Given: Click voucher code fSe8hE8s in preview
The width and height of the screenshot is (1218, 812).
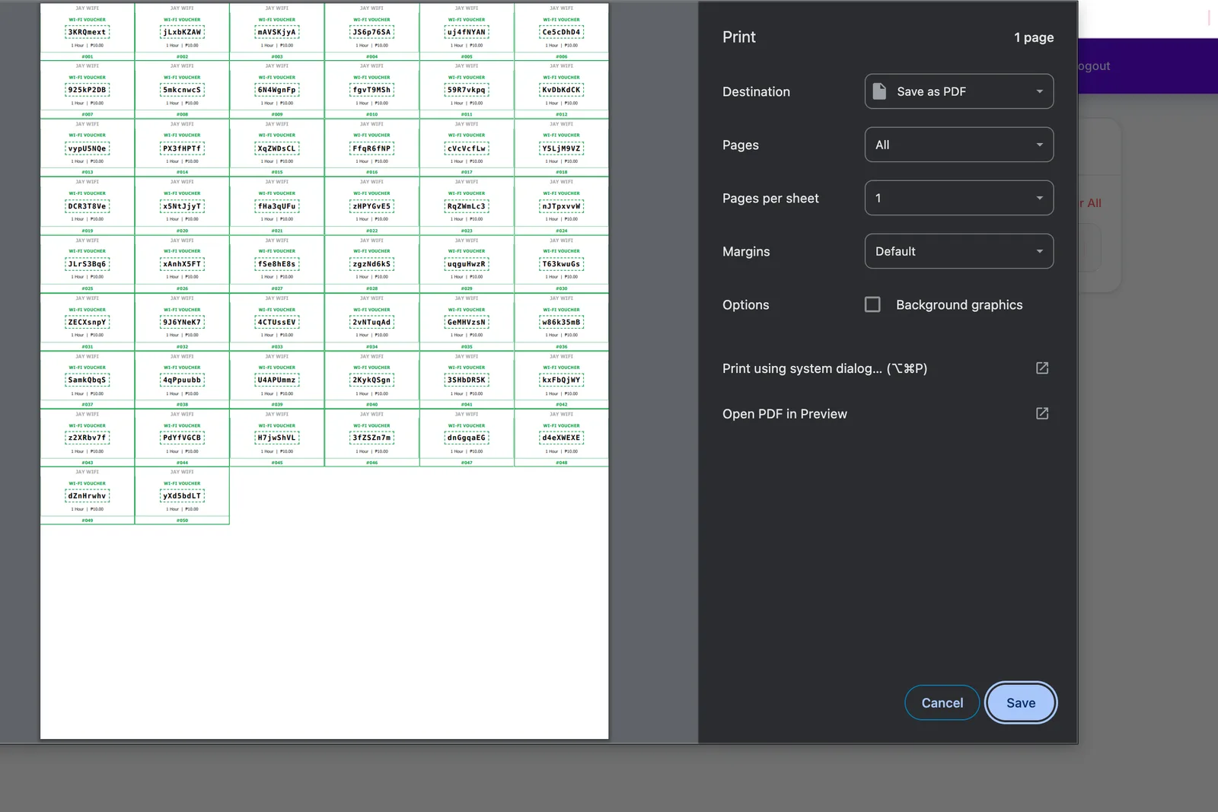Looking at the screenshot, I should pos(277,264).
